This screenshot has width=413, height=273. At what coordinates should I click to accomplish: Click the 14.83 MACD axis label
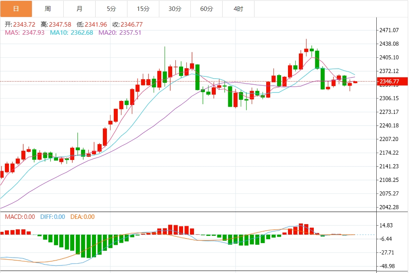pos(386,225)
